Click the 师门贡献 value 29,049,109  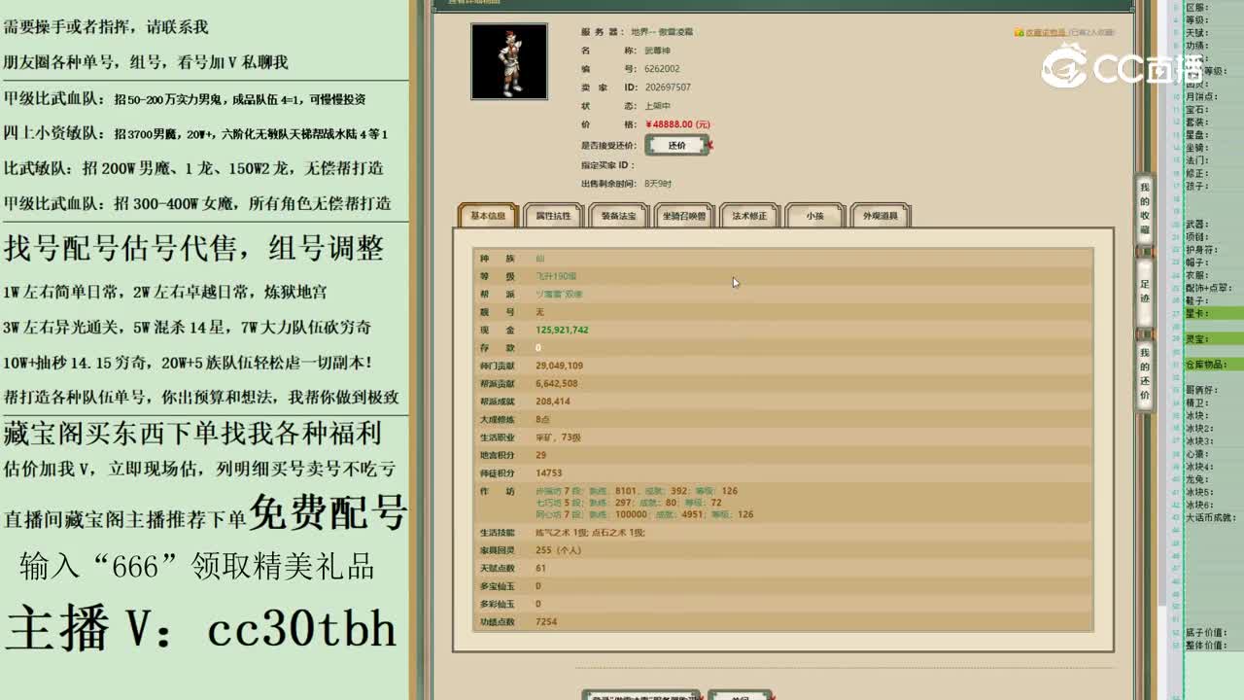[x=559, y=366]
